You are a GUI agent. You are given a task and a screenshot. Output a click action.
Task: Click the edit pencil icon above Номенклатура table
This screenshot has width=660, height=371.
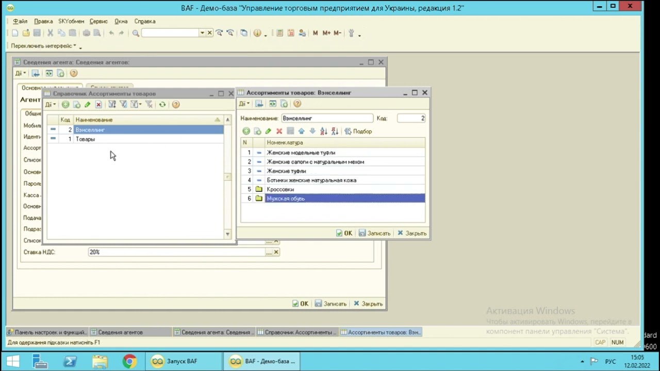pyautogui.click(x=268, y=131)
